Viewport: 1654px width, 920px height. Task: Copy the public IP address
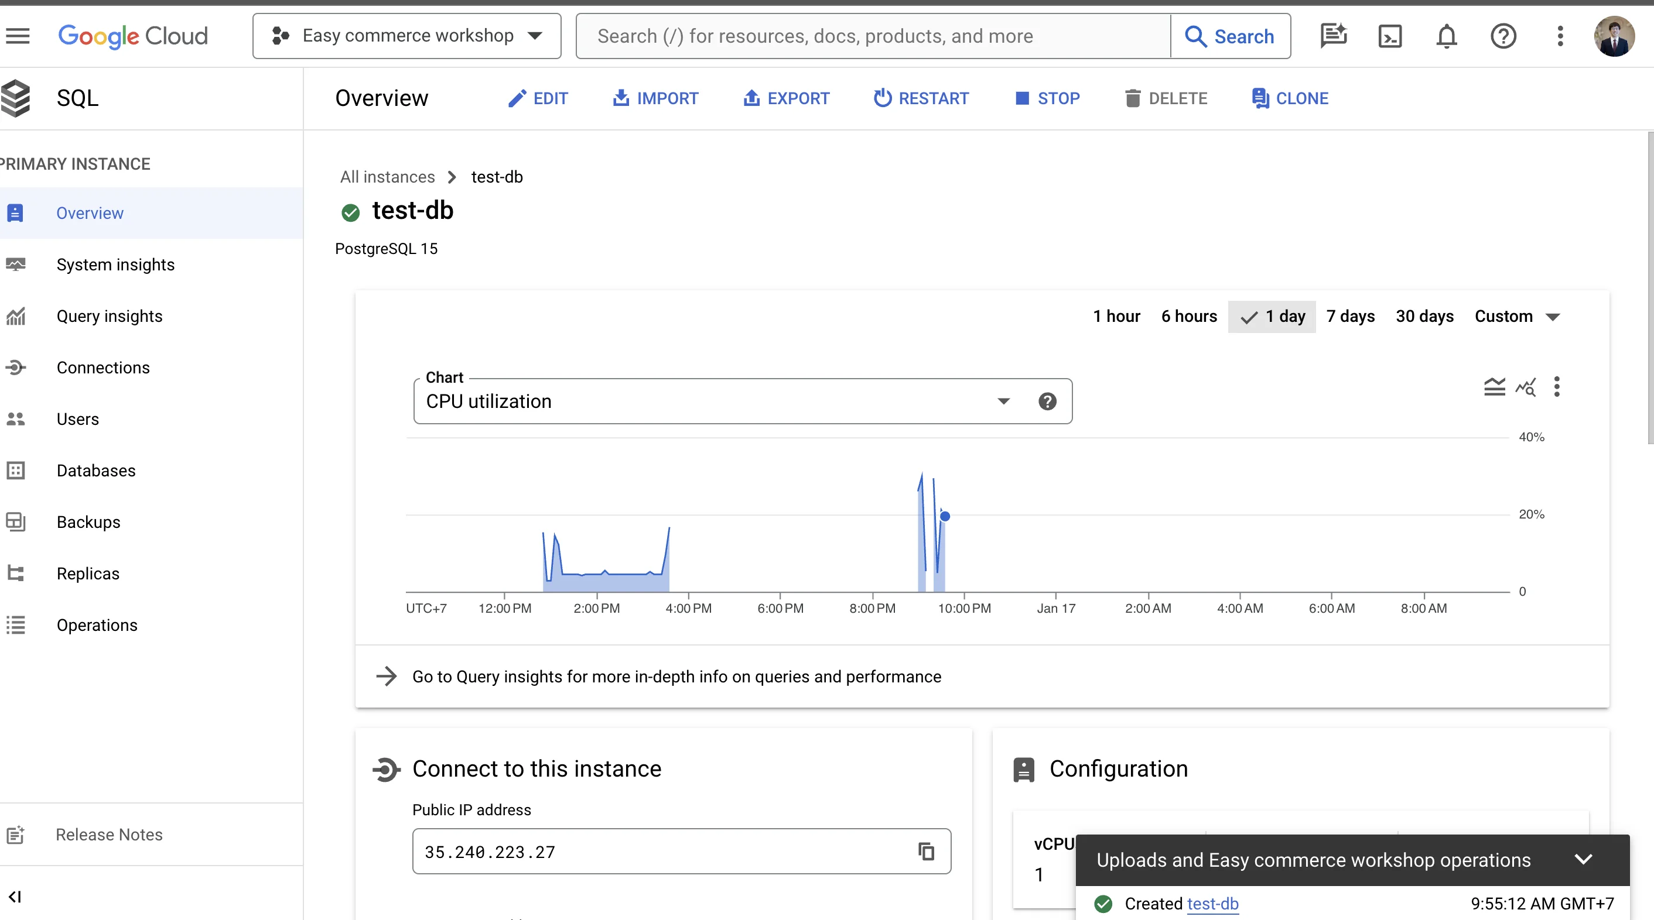(926, 852)
